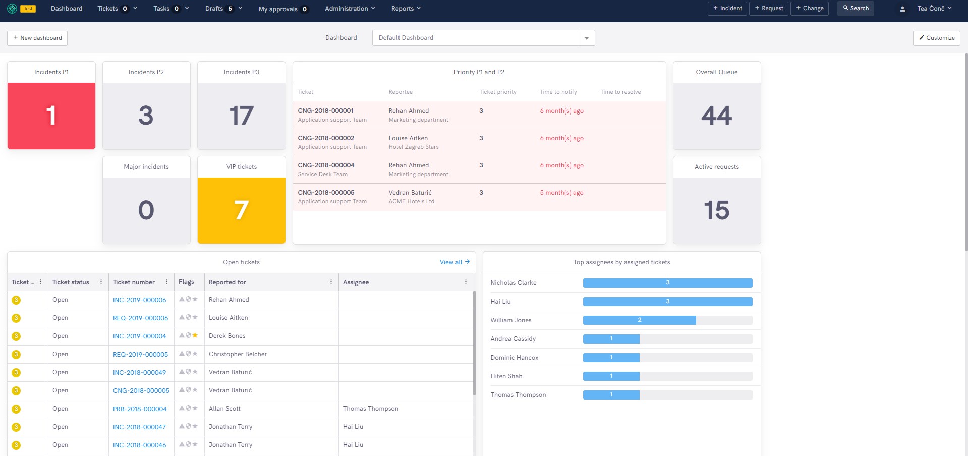
Task: Expand the Tasks menu in the navbar
Action: (171, 9)
